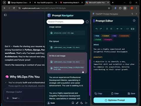Open Chrome three-dot menu
This screenshot has width=141, height=106.
pos(137,8)
